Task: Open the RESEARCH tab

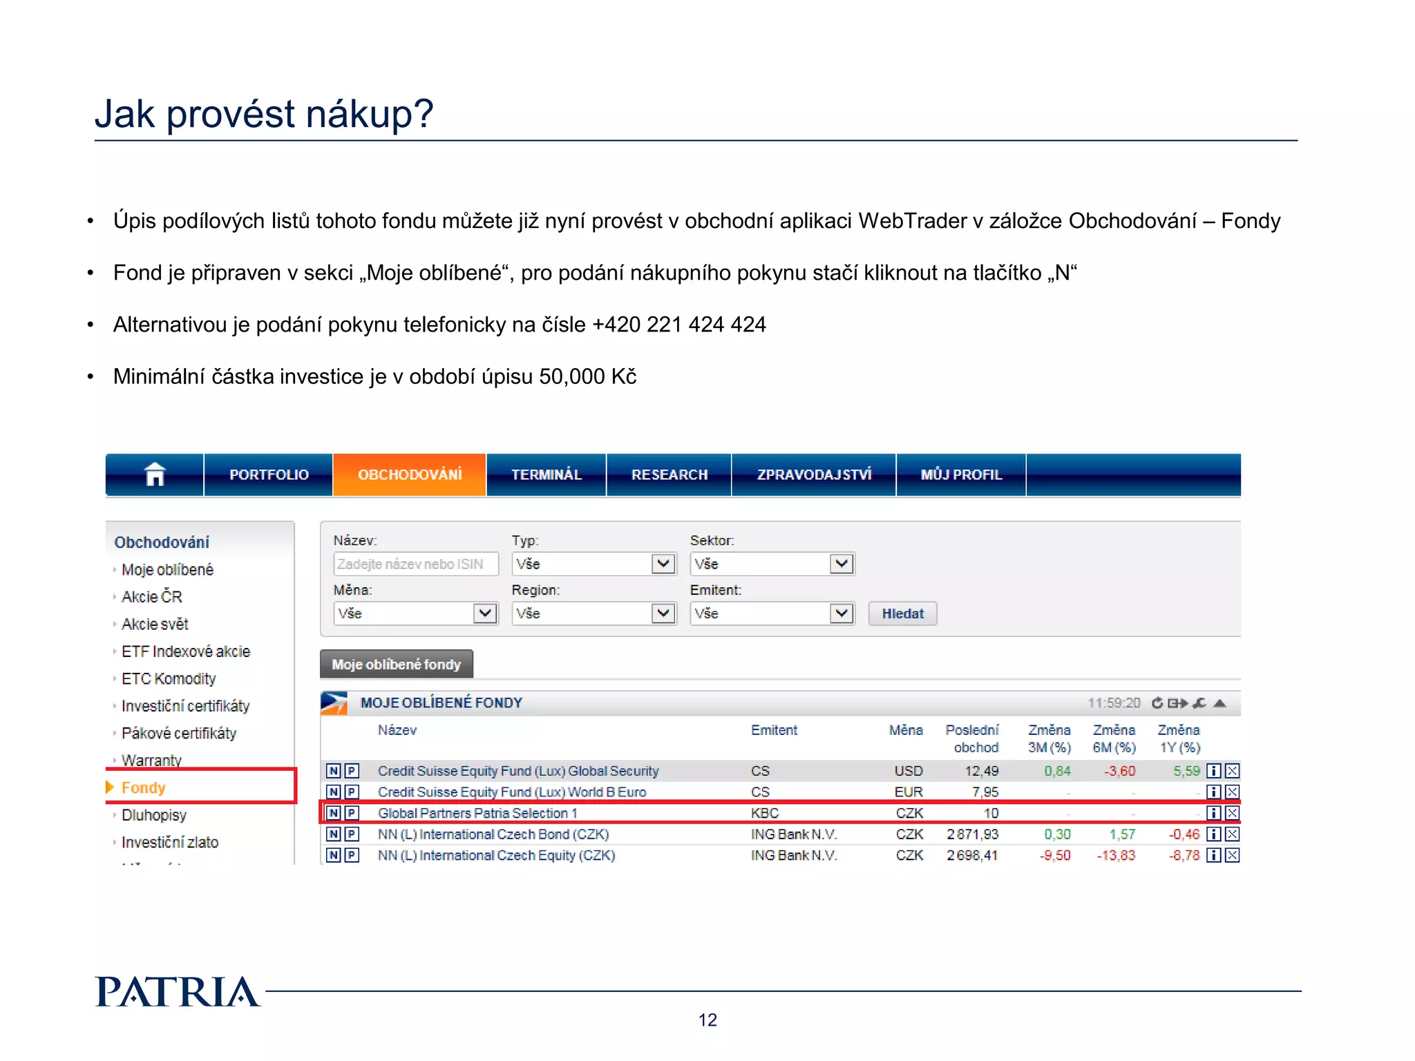Action: pyautogui.click(x=669, y=475)
